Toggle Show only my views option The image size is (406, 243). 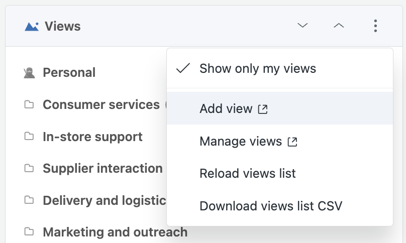click(x=280, y=69)
